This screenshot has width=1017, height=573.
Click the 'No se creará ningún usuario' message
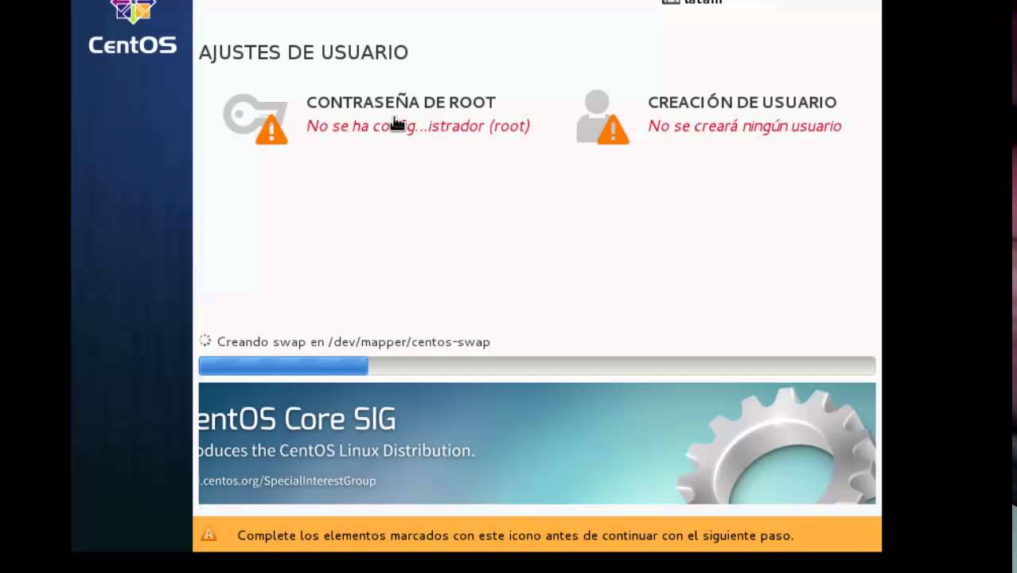point(744,126)
